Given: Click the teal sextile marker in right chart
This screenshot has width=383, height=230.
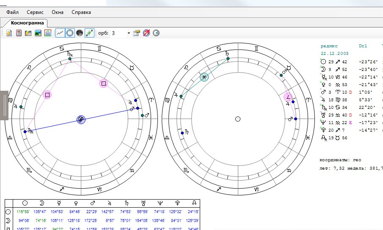Looking at the screenshot, I should pos(204,77).
